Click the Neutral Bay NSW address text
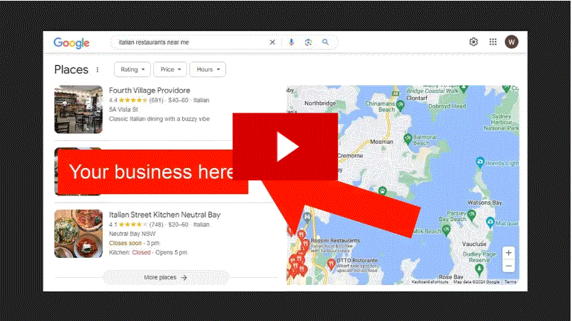The image size is (572, 321). (x=132, y=234)
